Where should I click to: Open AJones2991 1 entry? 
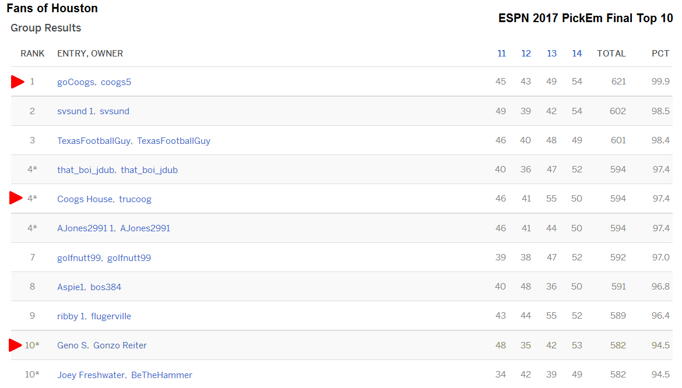coord(85,228)
